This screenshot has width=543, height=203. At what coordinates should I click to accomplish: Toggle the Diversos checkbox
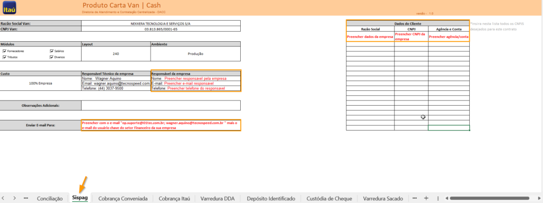click(x=52, y=57)
